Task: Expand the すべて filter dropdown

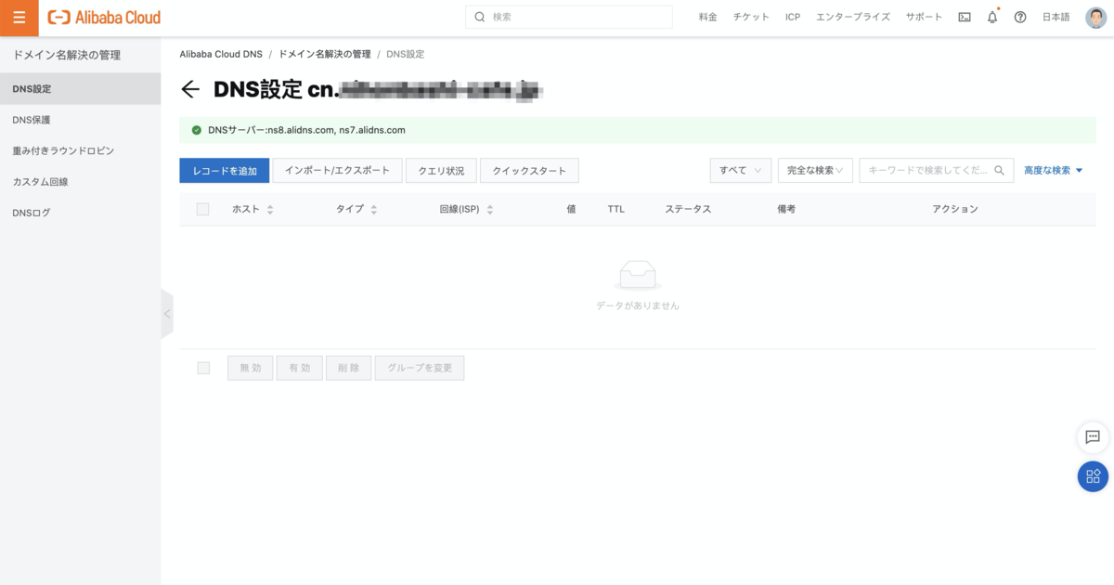Action: point(740,171)
